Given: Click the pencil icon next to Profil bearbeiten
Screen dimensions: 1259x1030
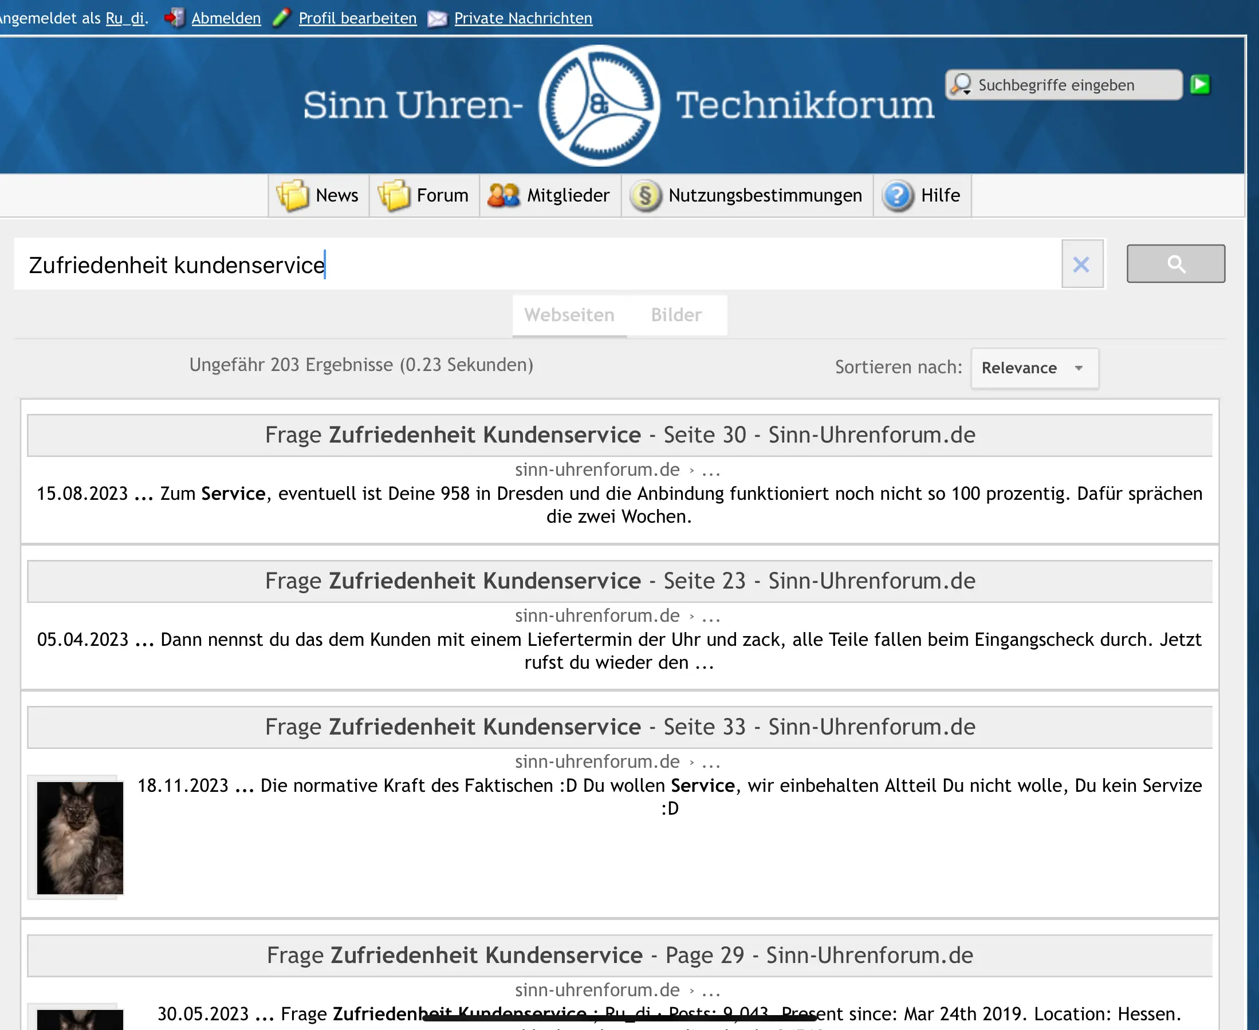Looking at the screenshot, I should click(x=281, y=18).
